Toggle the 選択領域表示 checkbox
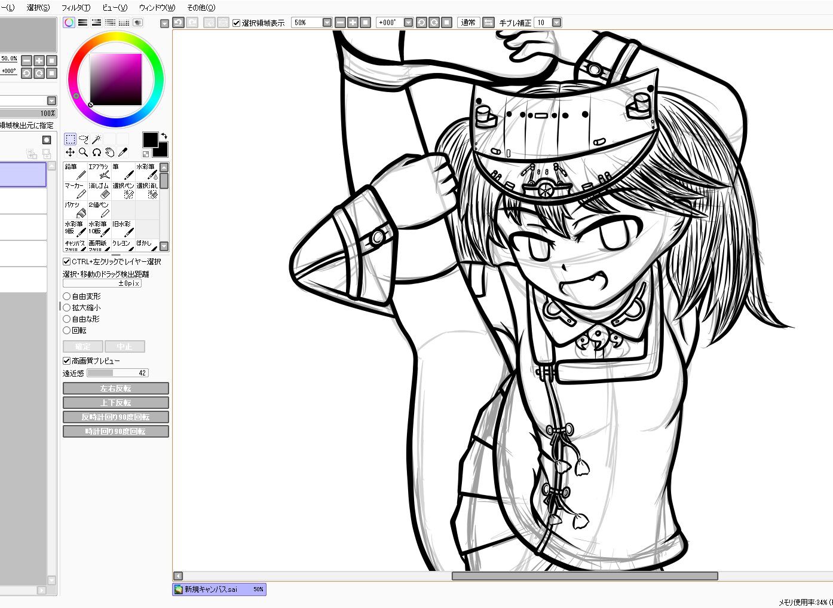The height and width of the screenshot is (608, 833). (237, 23)
